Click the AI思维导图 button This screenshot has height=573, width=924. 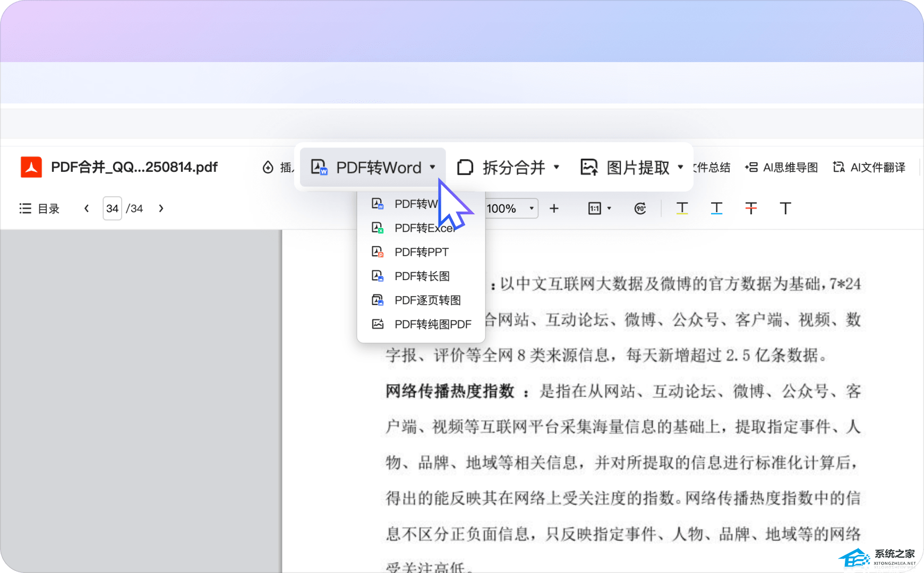point(781,168)
